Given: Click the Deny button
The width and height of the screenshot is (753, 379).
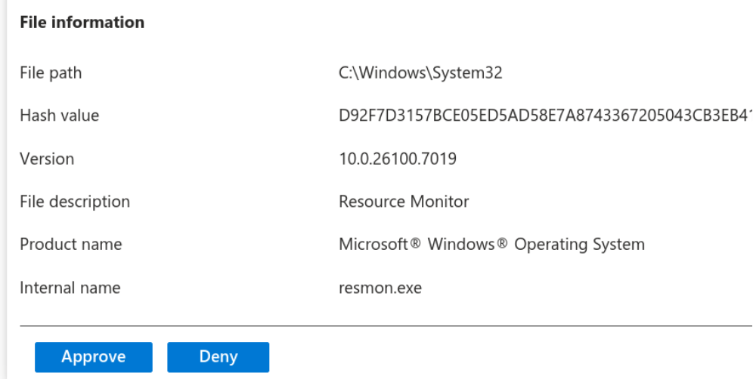Looking at the screenshot, I should pyautogui.click(x=218, y=357).
